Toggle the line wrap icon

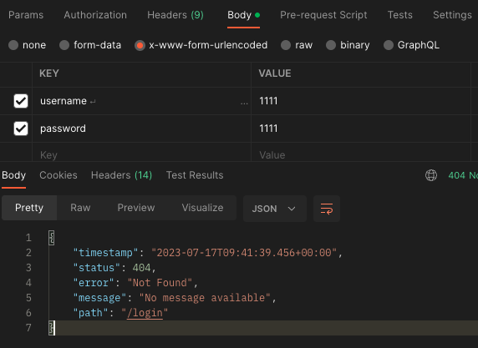pyautogui.click(x=327, y=209)
